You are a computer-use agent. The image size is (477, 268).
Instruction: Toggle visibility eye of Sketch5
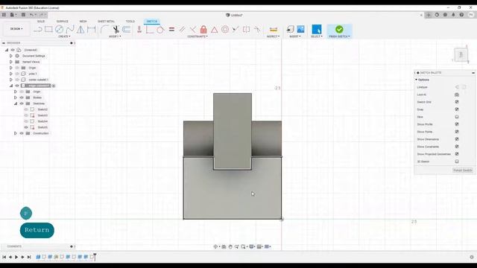click(x=26, y=127)
